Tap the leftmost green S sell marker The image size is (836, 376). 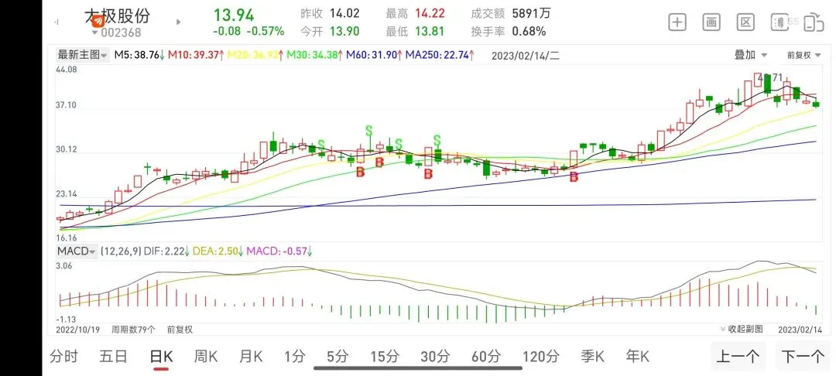[x=321, y=145]
